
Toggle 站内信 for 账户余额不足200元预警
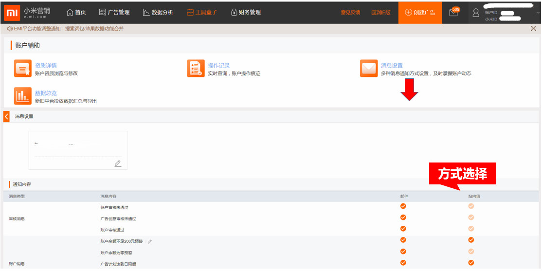tap(471, 240)
